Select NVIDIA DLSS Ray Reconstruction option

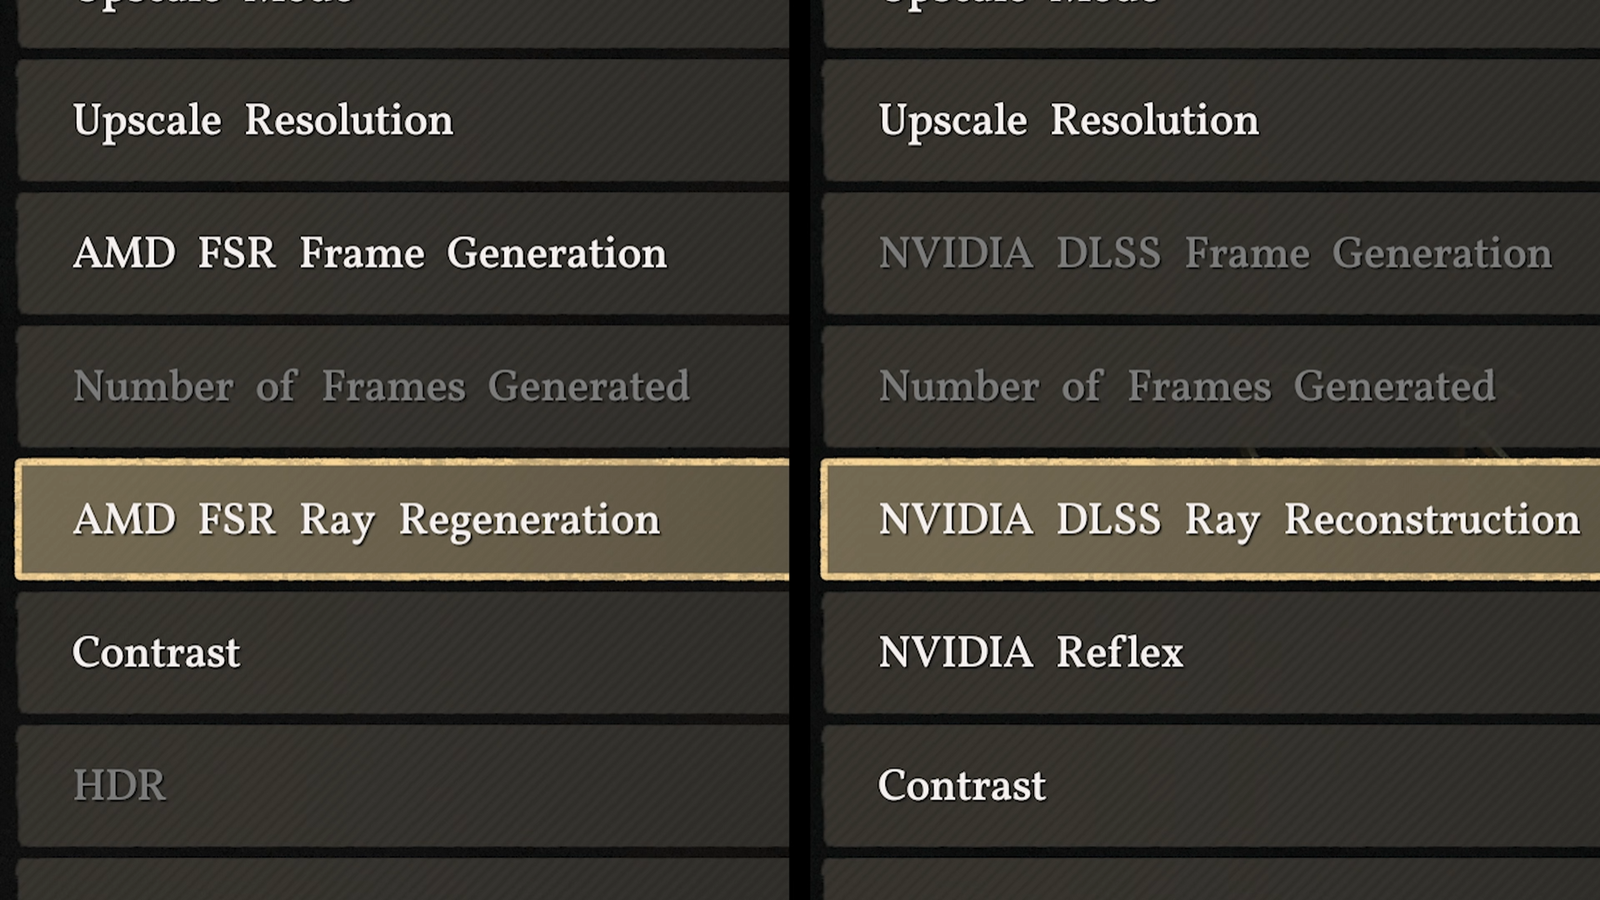click(x=1228, y=519)
